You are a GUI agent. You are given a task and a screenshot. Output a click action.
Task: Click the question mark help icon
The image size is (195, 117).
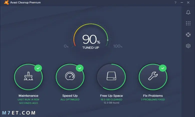tap(175, 2)
